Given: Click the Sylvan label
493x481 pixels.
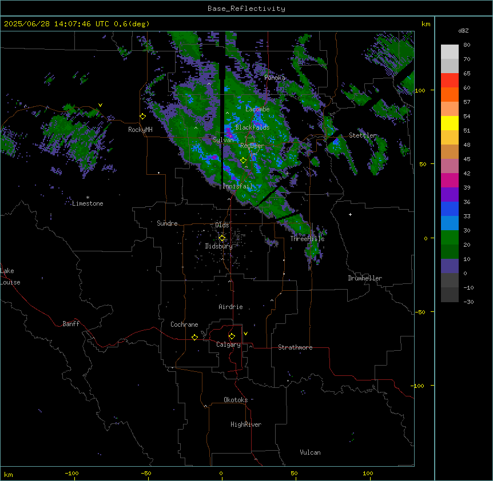Looking at the screenshot, I should 223,140.
